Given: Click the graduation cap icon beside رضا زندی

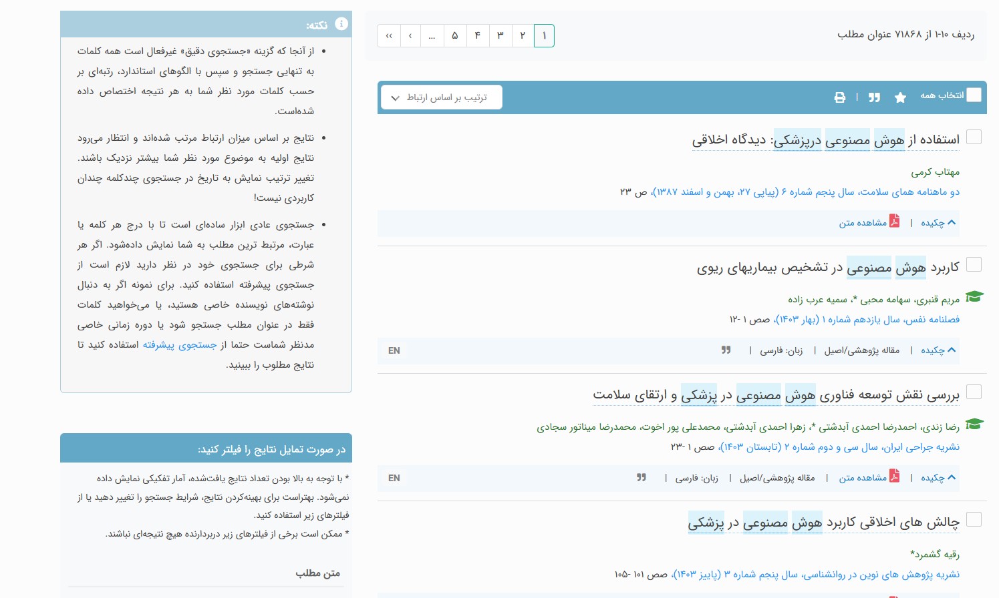Looking at the screenshot, I should point(974,424).
